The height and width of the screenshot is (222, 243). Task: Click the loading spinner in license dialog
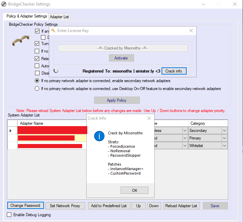[x=56, y=71]
